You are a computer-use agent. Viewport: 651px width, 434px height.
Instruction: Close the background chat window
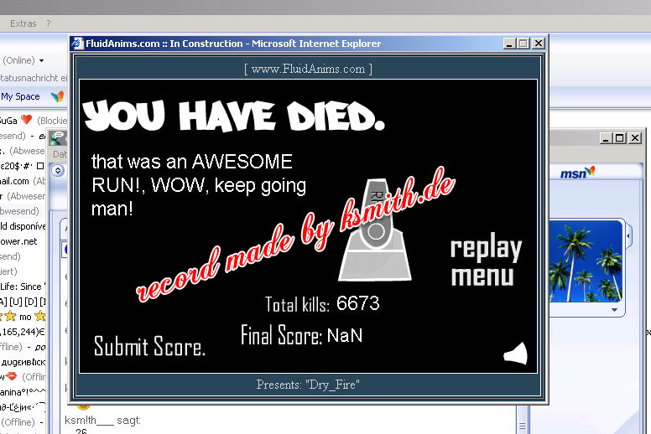click(635, 138)
